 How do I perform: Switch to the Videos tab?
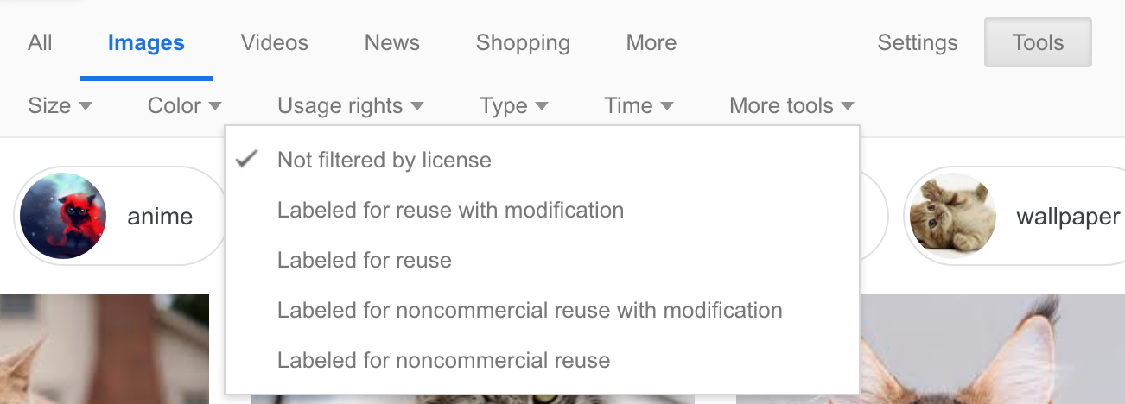274,42
